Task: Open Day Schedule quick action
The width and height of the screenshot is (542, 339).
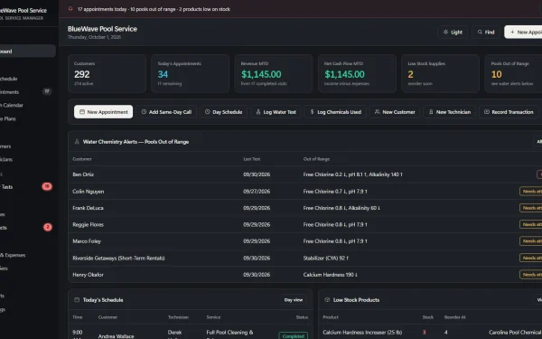Action: 223,112
